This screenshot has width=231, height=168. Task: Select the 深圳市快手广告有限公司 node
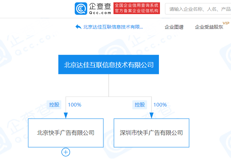[152, 133]
